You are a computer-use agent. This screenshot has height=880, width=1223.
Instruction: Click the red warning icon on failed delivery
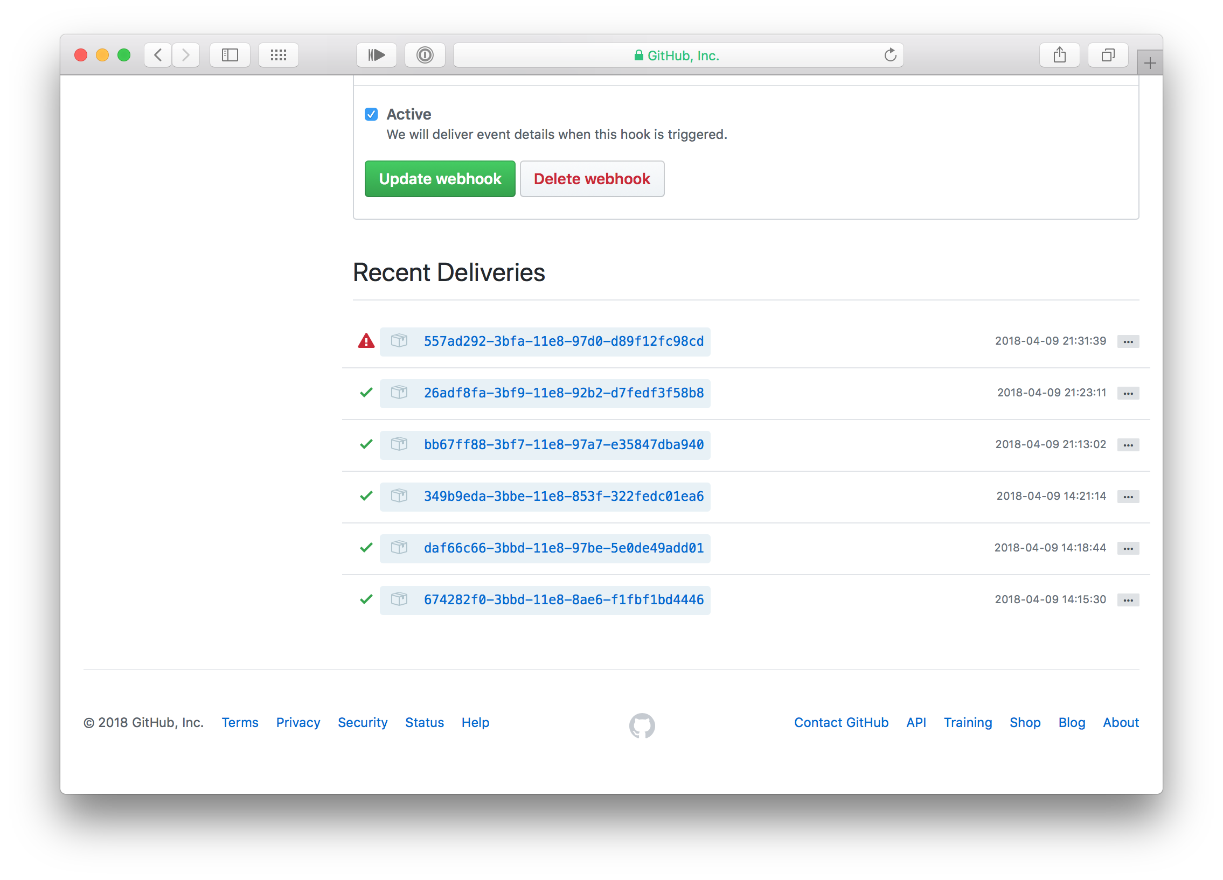point(366,341)
